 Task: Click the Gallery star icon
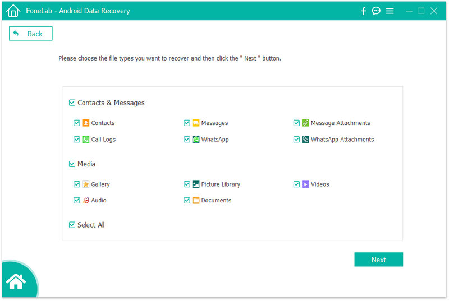click(86, 184)
